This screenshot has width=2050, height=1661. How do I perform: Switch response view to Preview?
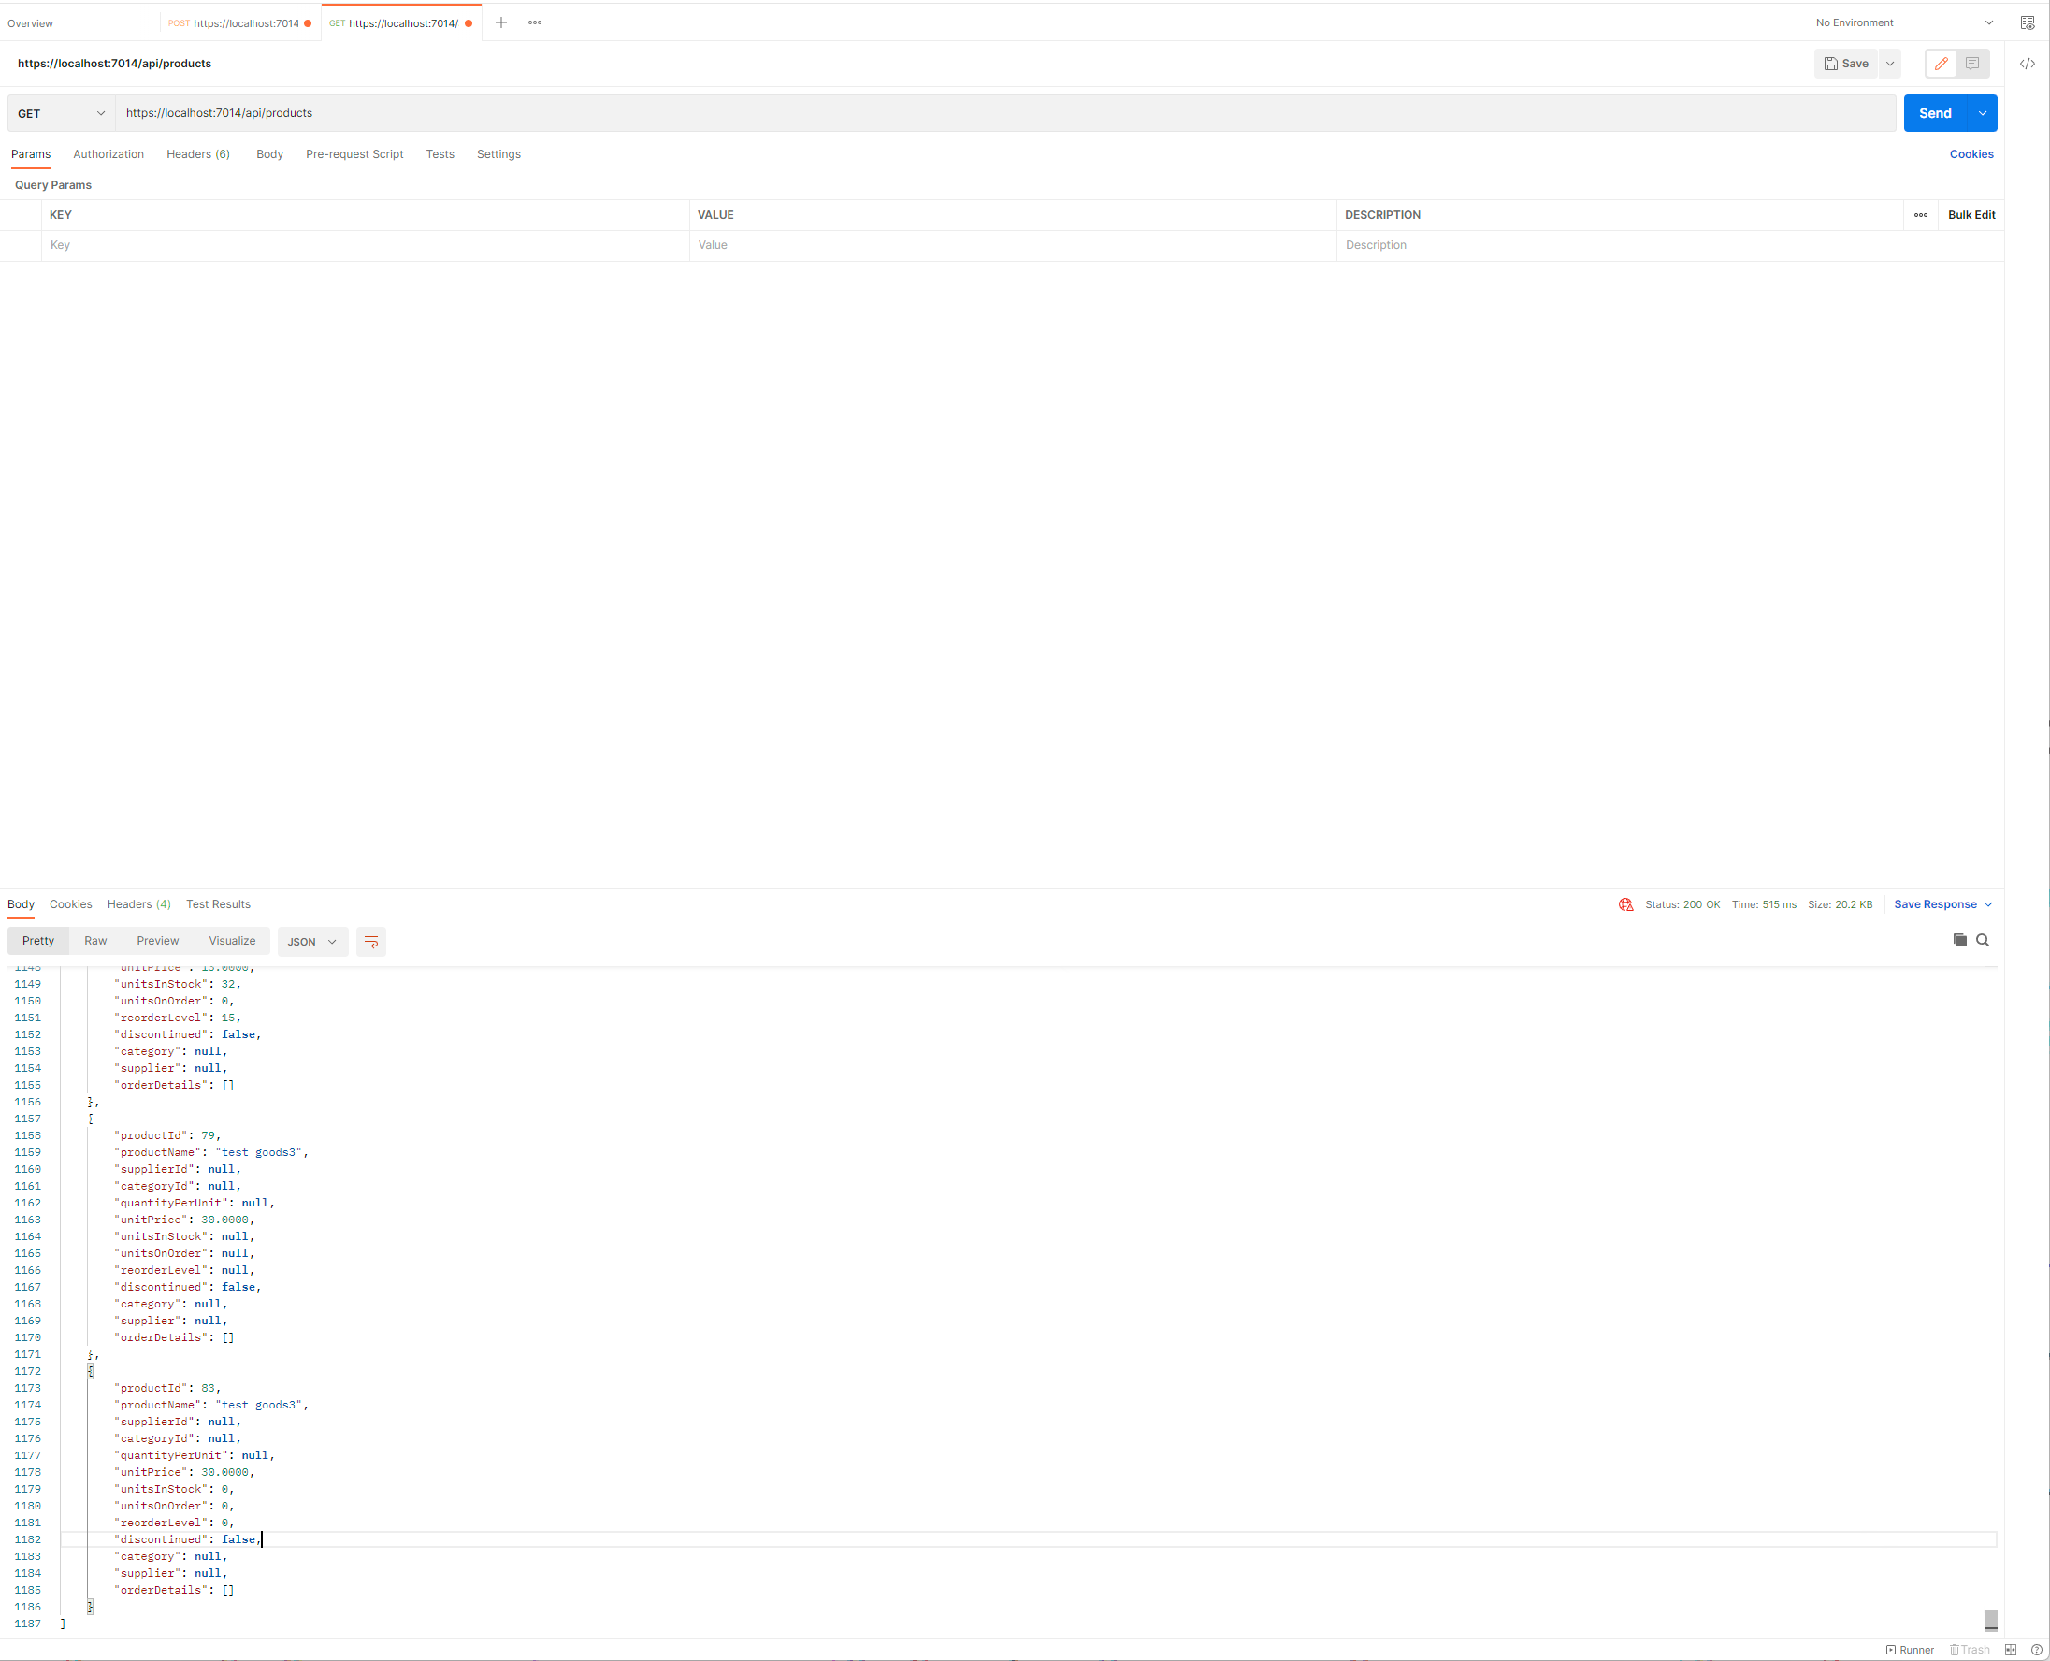[x=157, y=941]
